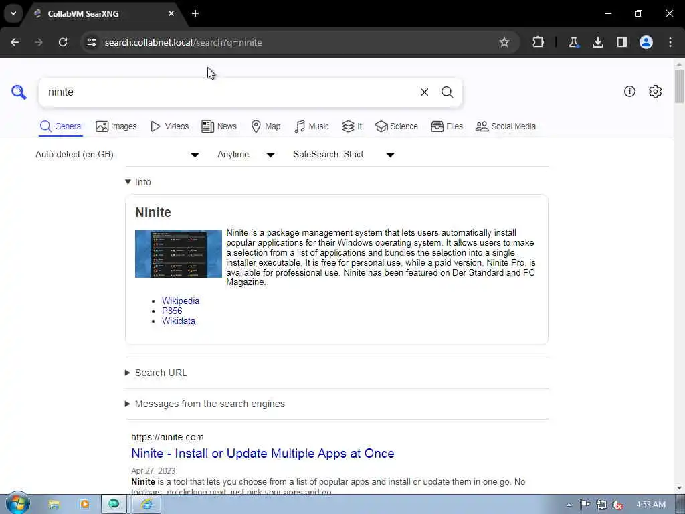Switch to the Social Media search tab
The height and width of the screenshot is (514, 685).
pyautogui.click(x=506, y=126)
